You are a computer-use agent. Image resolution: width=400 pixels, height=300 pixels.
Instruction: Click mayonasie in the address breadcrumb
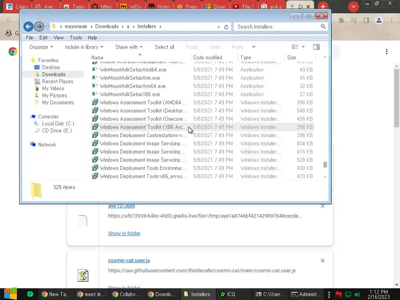point(76,27)
